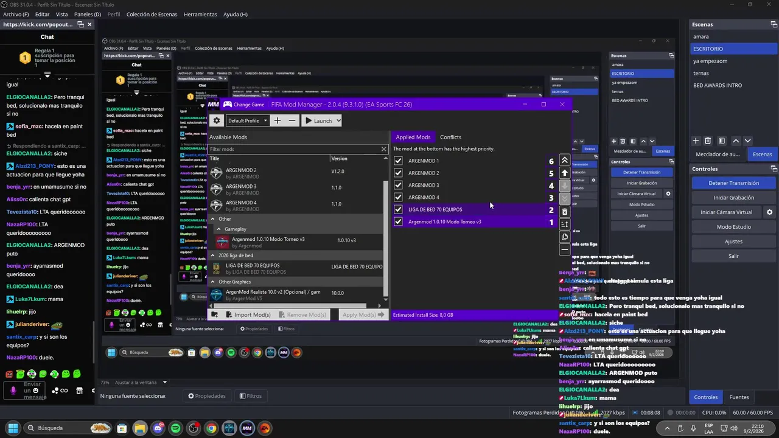Open EA app from taskbar

click(x=265, y=428)
